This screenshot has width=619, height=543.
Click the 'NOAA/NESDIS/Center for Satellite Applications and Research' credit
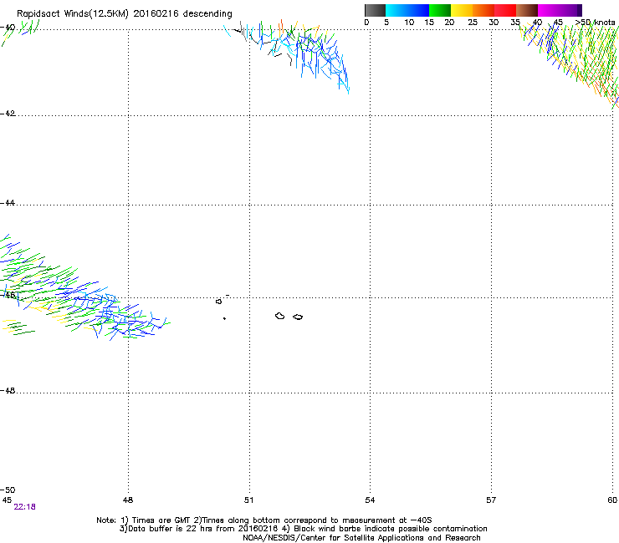(361, 538)
